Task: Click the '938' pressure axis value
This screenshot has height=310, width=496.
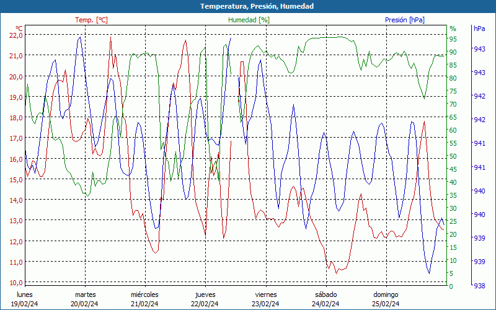Action: coord(479,286)
